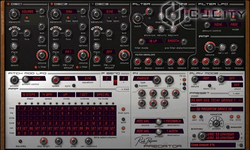Click the AMP volume knob
Viewport: 250px width, 150px height.
click(210, 47)
